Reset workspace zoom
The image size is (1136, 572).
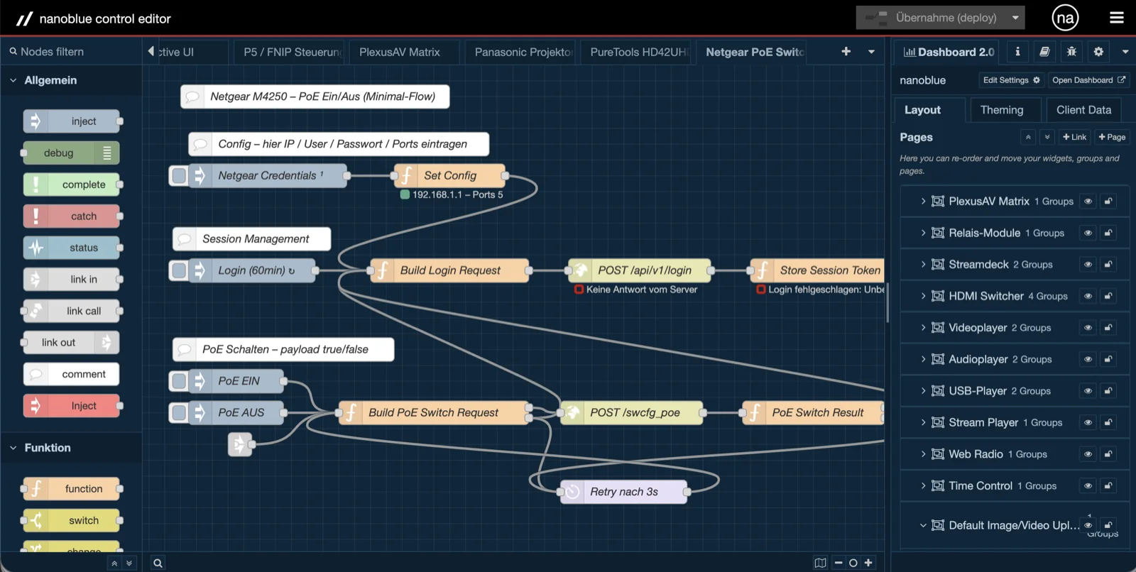coord(853,563)
